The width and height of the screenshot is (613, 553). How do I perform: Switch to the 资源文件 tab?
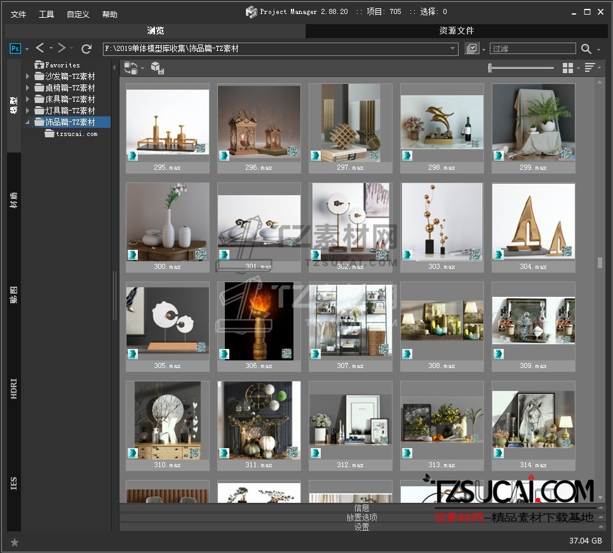(x=456, y=31)
